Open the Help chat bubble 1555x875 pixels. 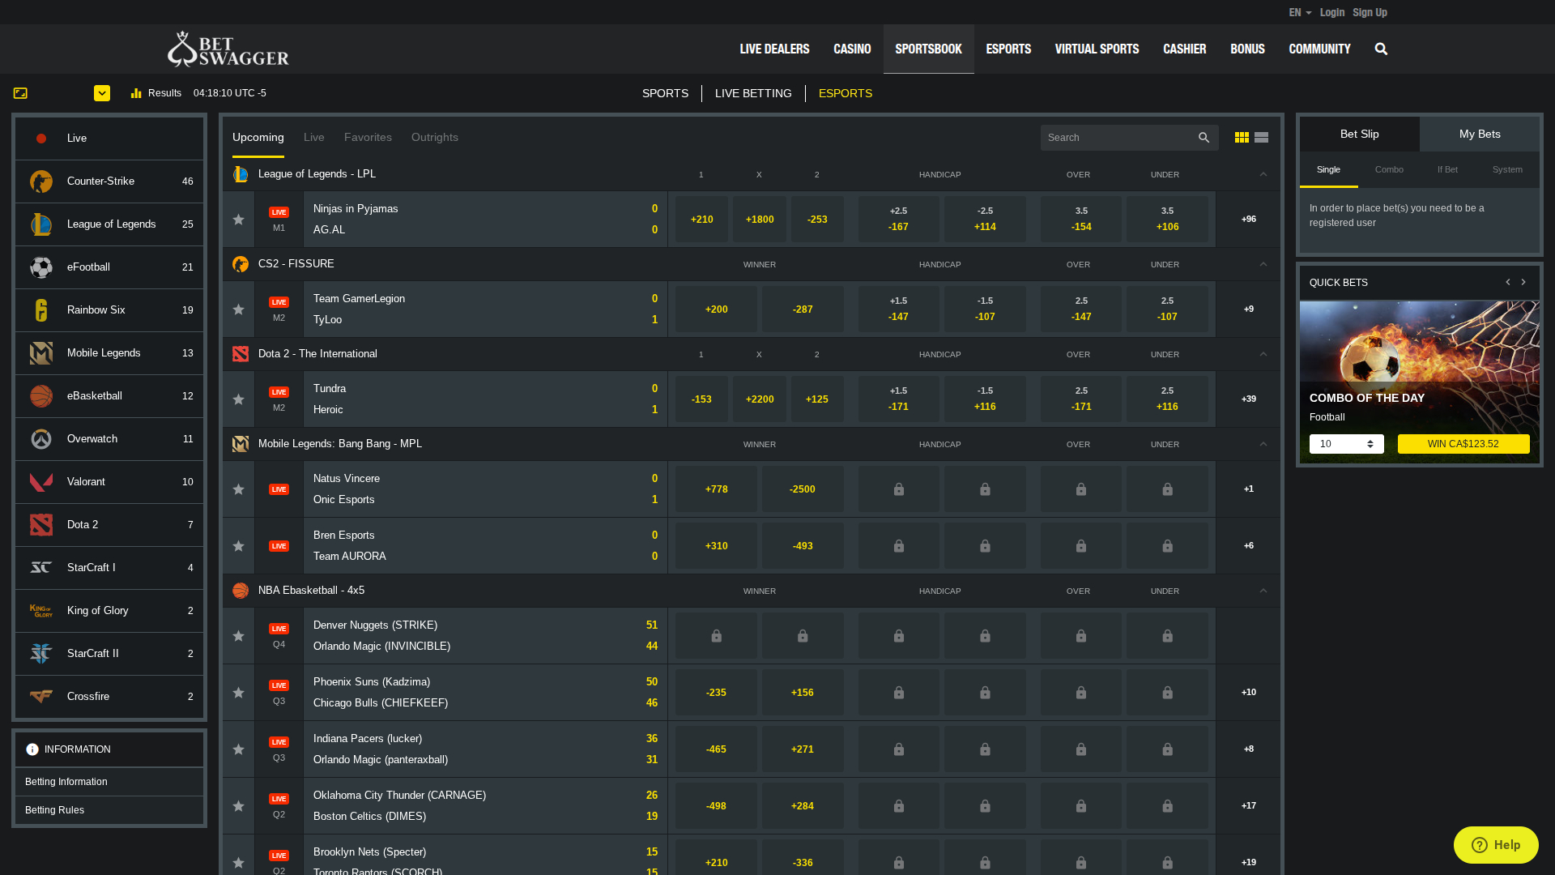tap(1495, 844)
